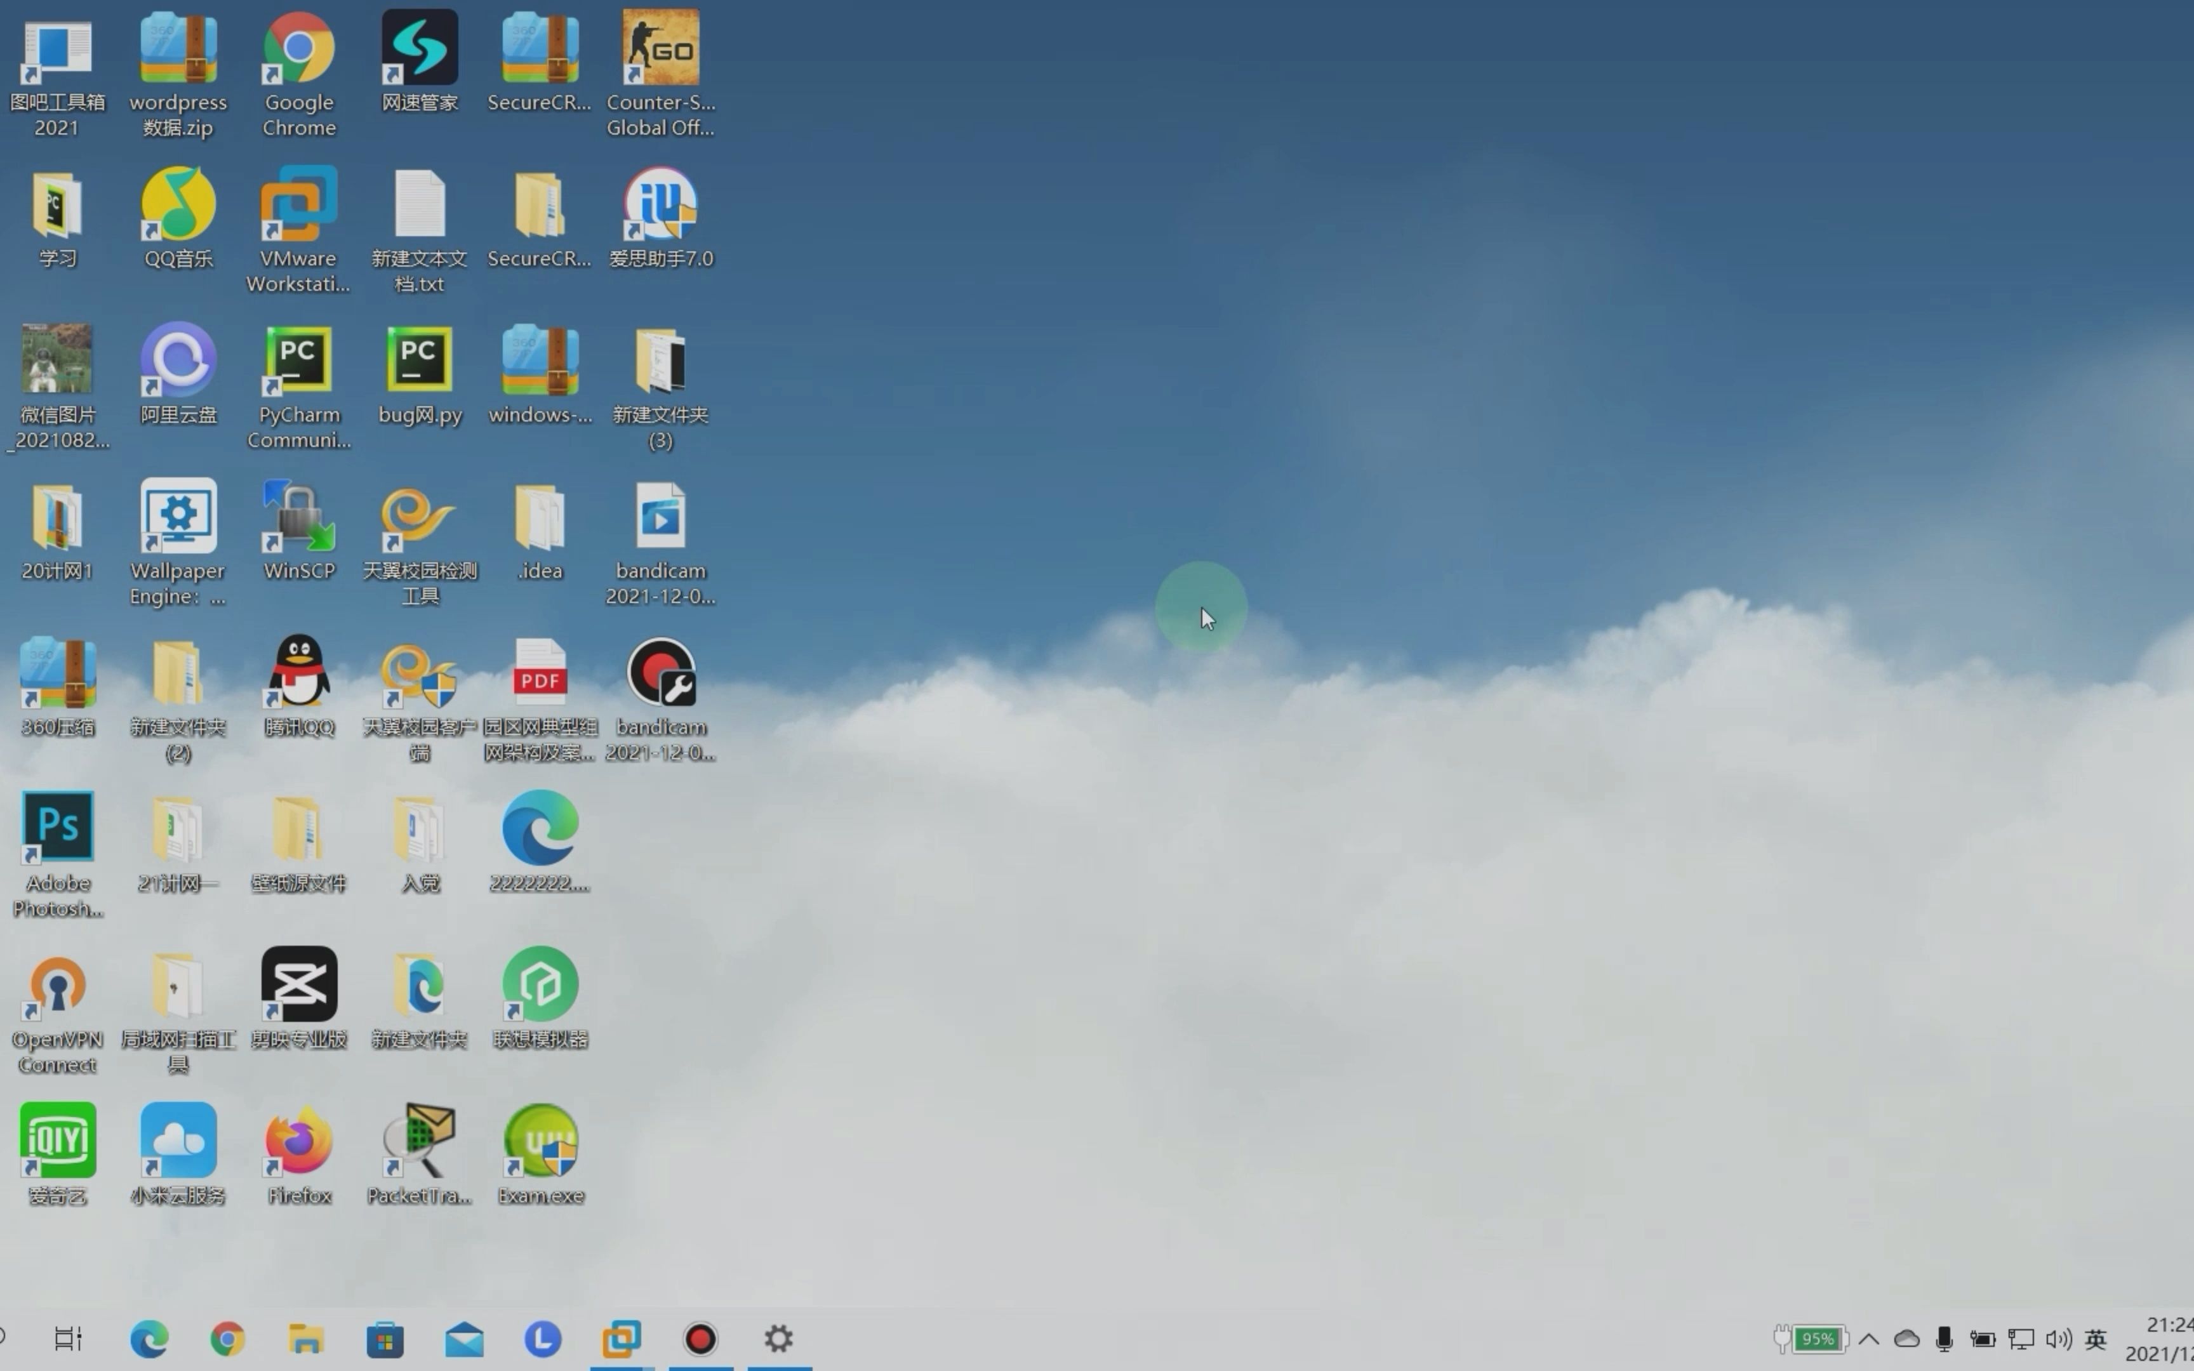Screen dimensions: 2194x1371
Task: Open Settings gear in taskbar
Action: pos(779,1339)
